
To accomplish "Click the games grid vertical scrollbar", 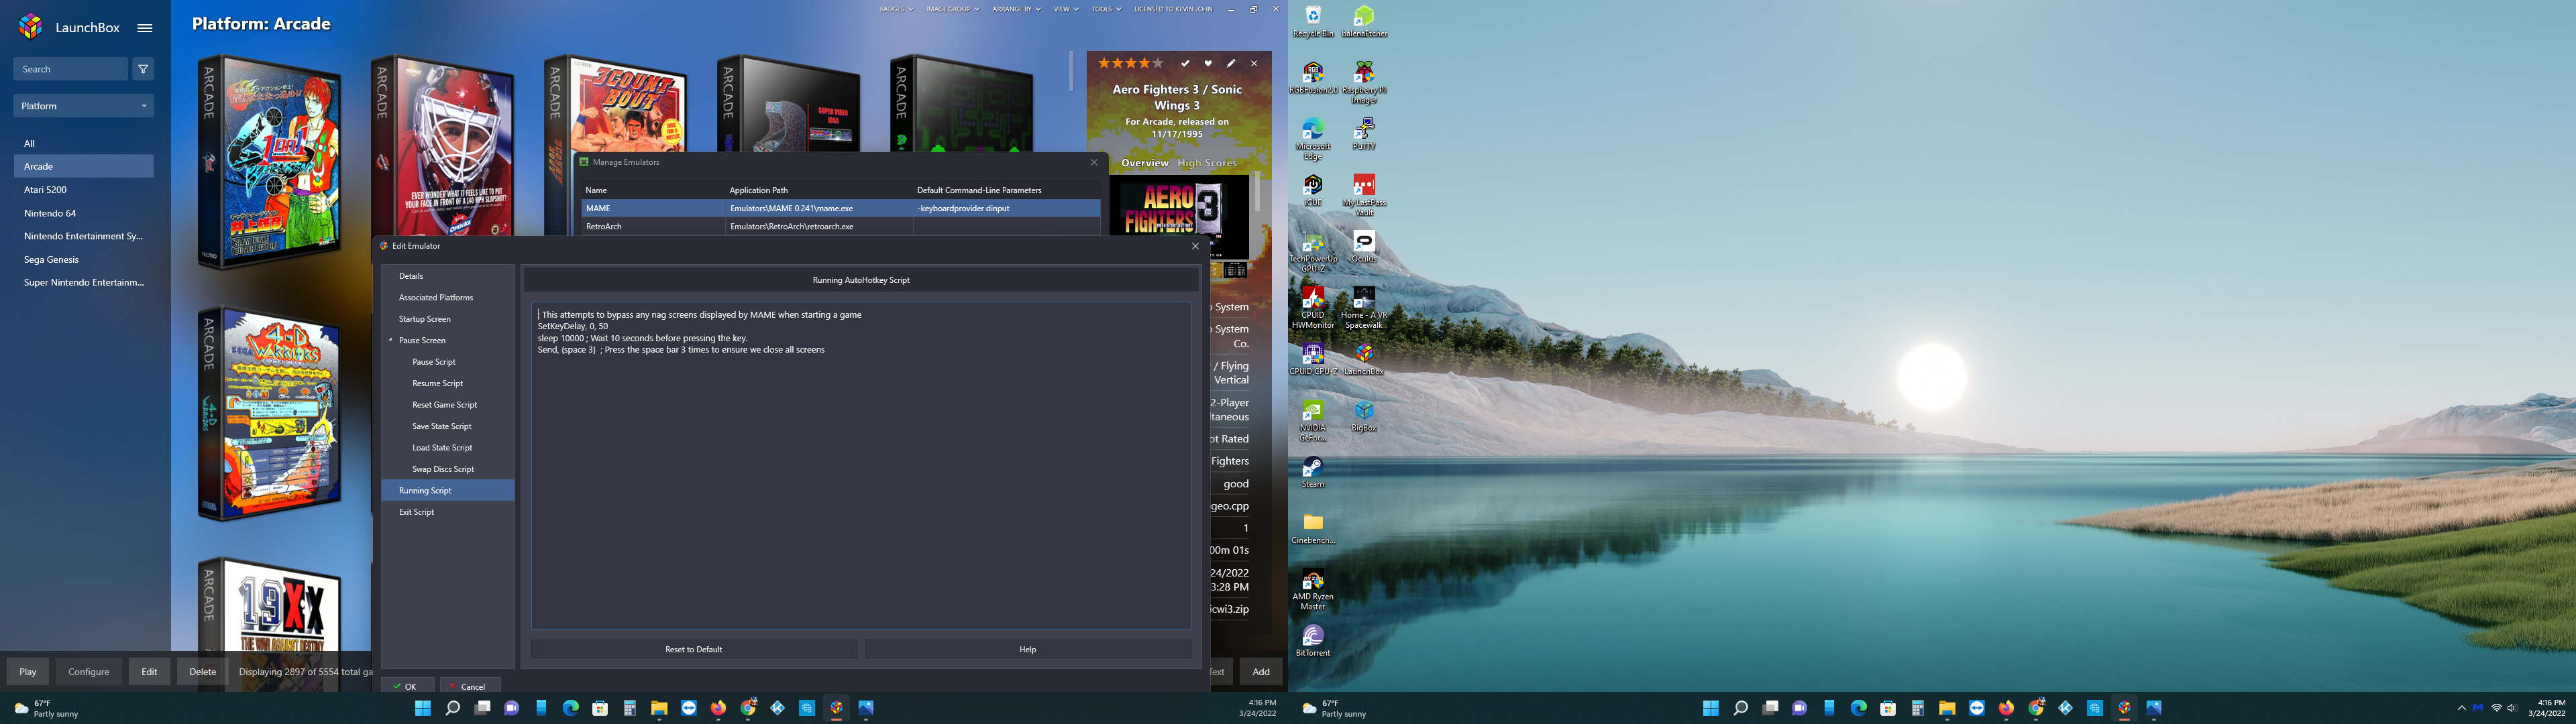I will (1070, 72).
